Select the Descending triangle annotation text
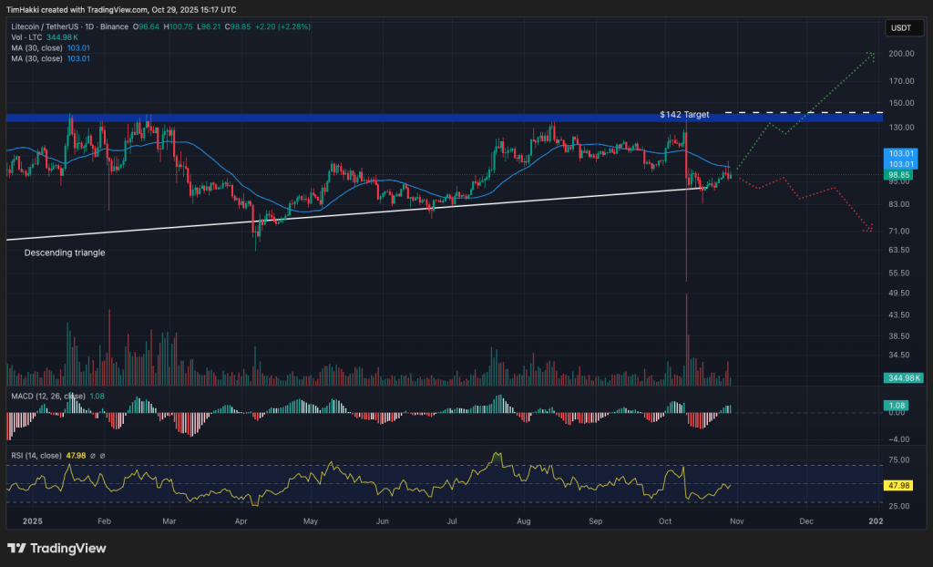933x567 pixels. pyautogui.click(x=64, y=253)
